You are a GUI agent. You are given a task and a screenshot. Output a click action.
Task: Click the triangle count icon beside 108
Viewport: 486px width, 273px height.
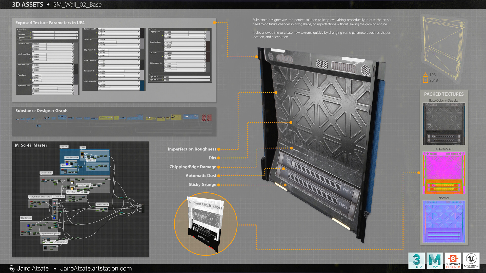(x=426, y=75)
